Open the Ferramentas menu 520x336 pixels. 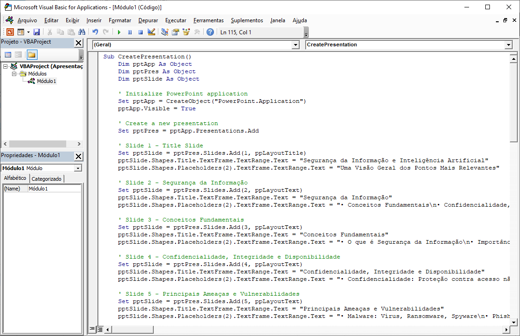pos(208,20)
